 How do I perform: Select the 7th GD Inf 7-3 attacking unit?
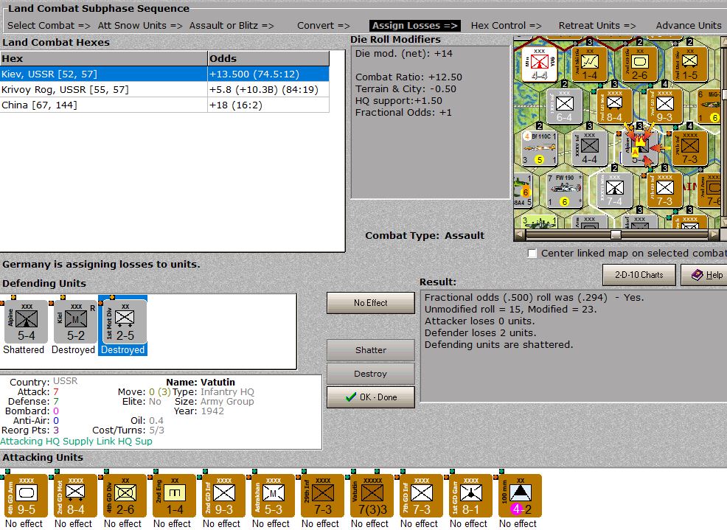(422, 495)
